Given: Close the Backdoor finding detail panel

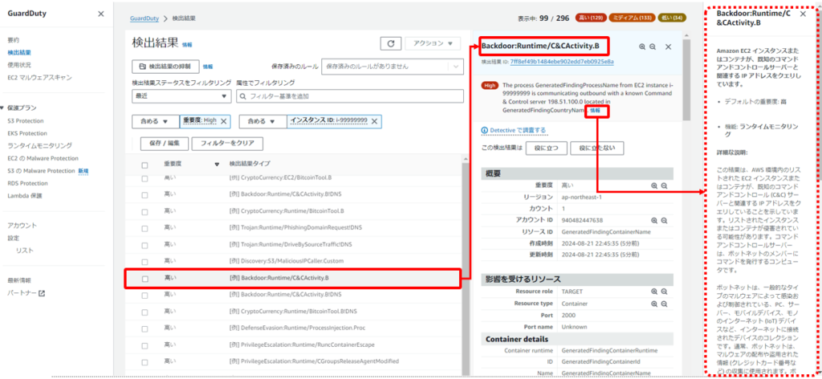Looking at the screenshot, I should click(x=669, y=47).
